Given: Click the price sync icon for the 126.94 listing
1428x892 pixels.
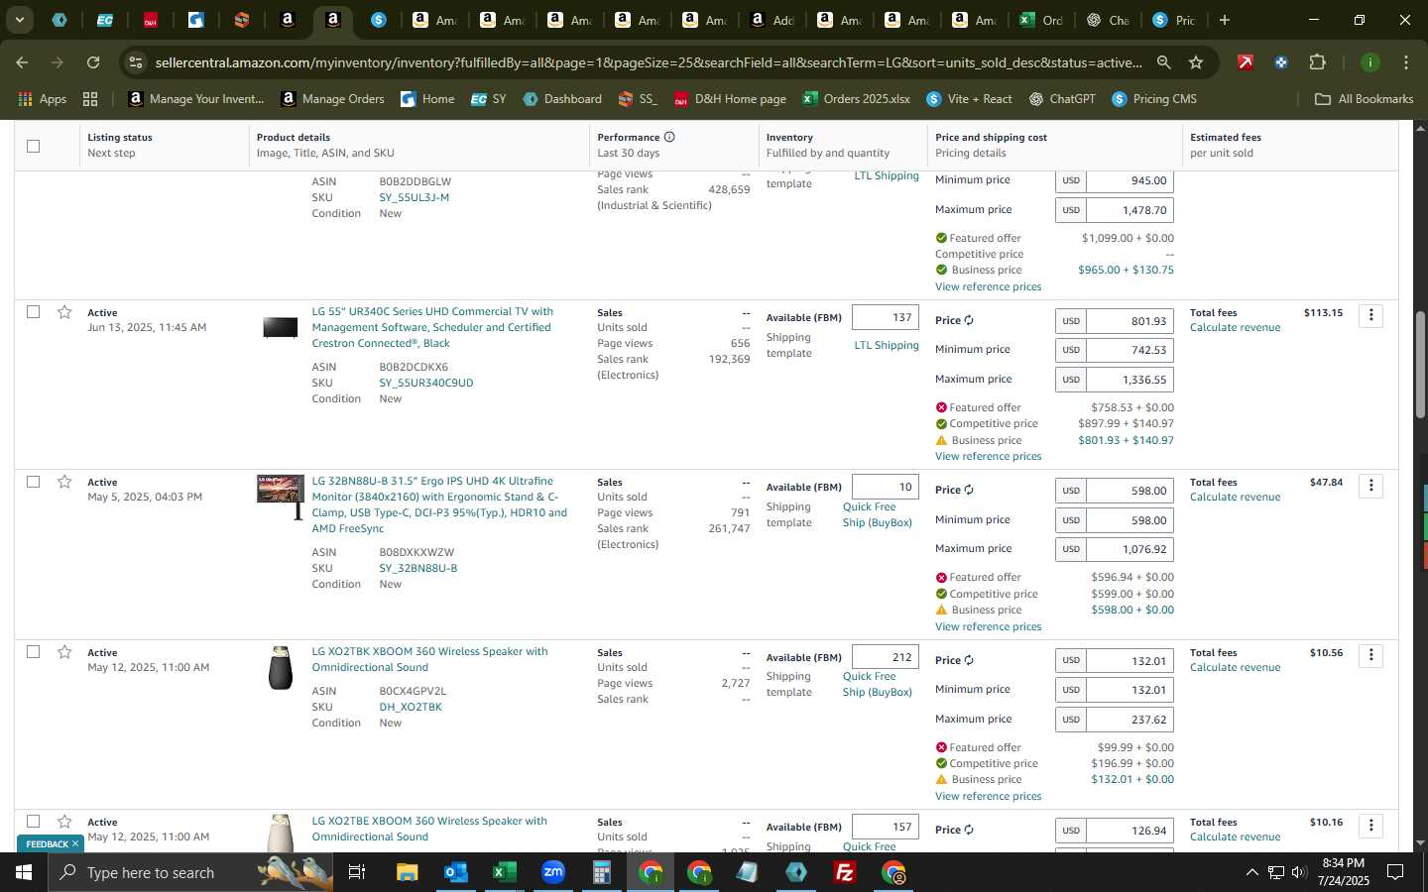Looking at the screenshot, I should pos(969,830).
